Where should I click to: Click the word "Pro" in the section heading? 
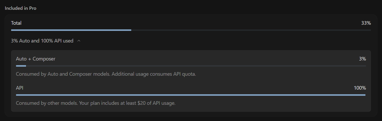[x=33, y=8]
